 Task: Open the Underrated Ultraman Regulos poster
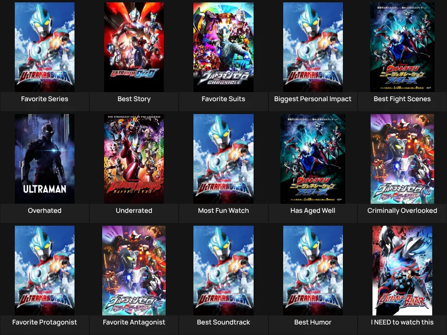point(134,158)
